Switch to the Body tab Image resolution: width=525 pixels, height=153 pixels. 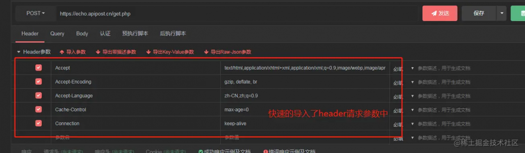(x=82, y=34)
